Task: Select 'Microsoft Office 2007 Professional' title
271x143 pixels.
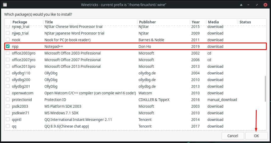Action: click(x=72, y=60)
